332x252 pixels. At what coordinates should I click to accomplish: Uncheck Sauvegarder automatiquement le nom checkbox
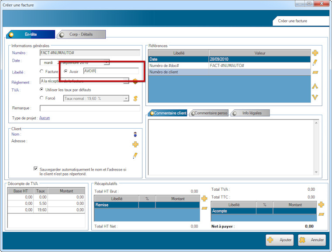(x=36, y=169)
